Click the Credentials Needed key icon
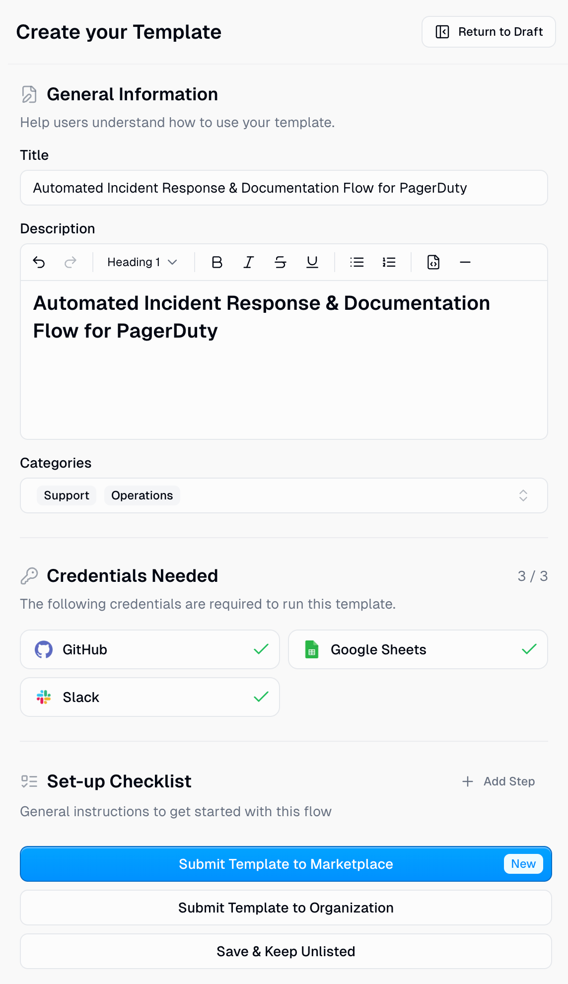This screenshot has width=568, height=984. pos(29,576)
